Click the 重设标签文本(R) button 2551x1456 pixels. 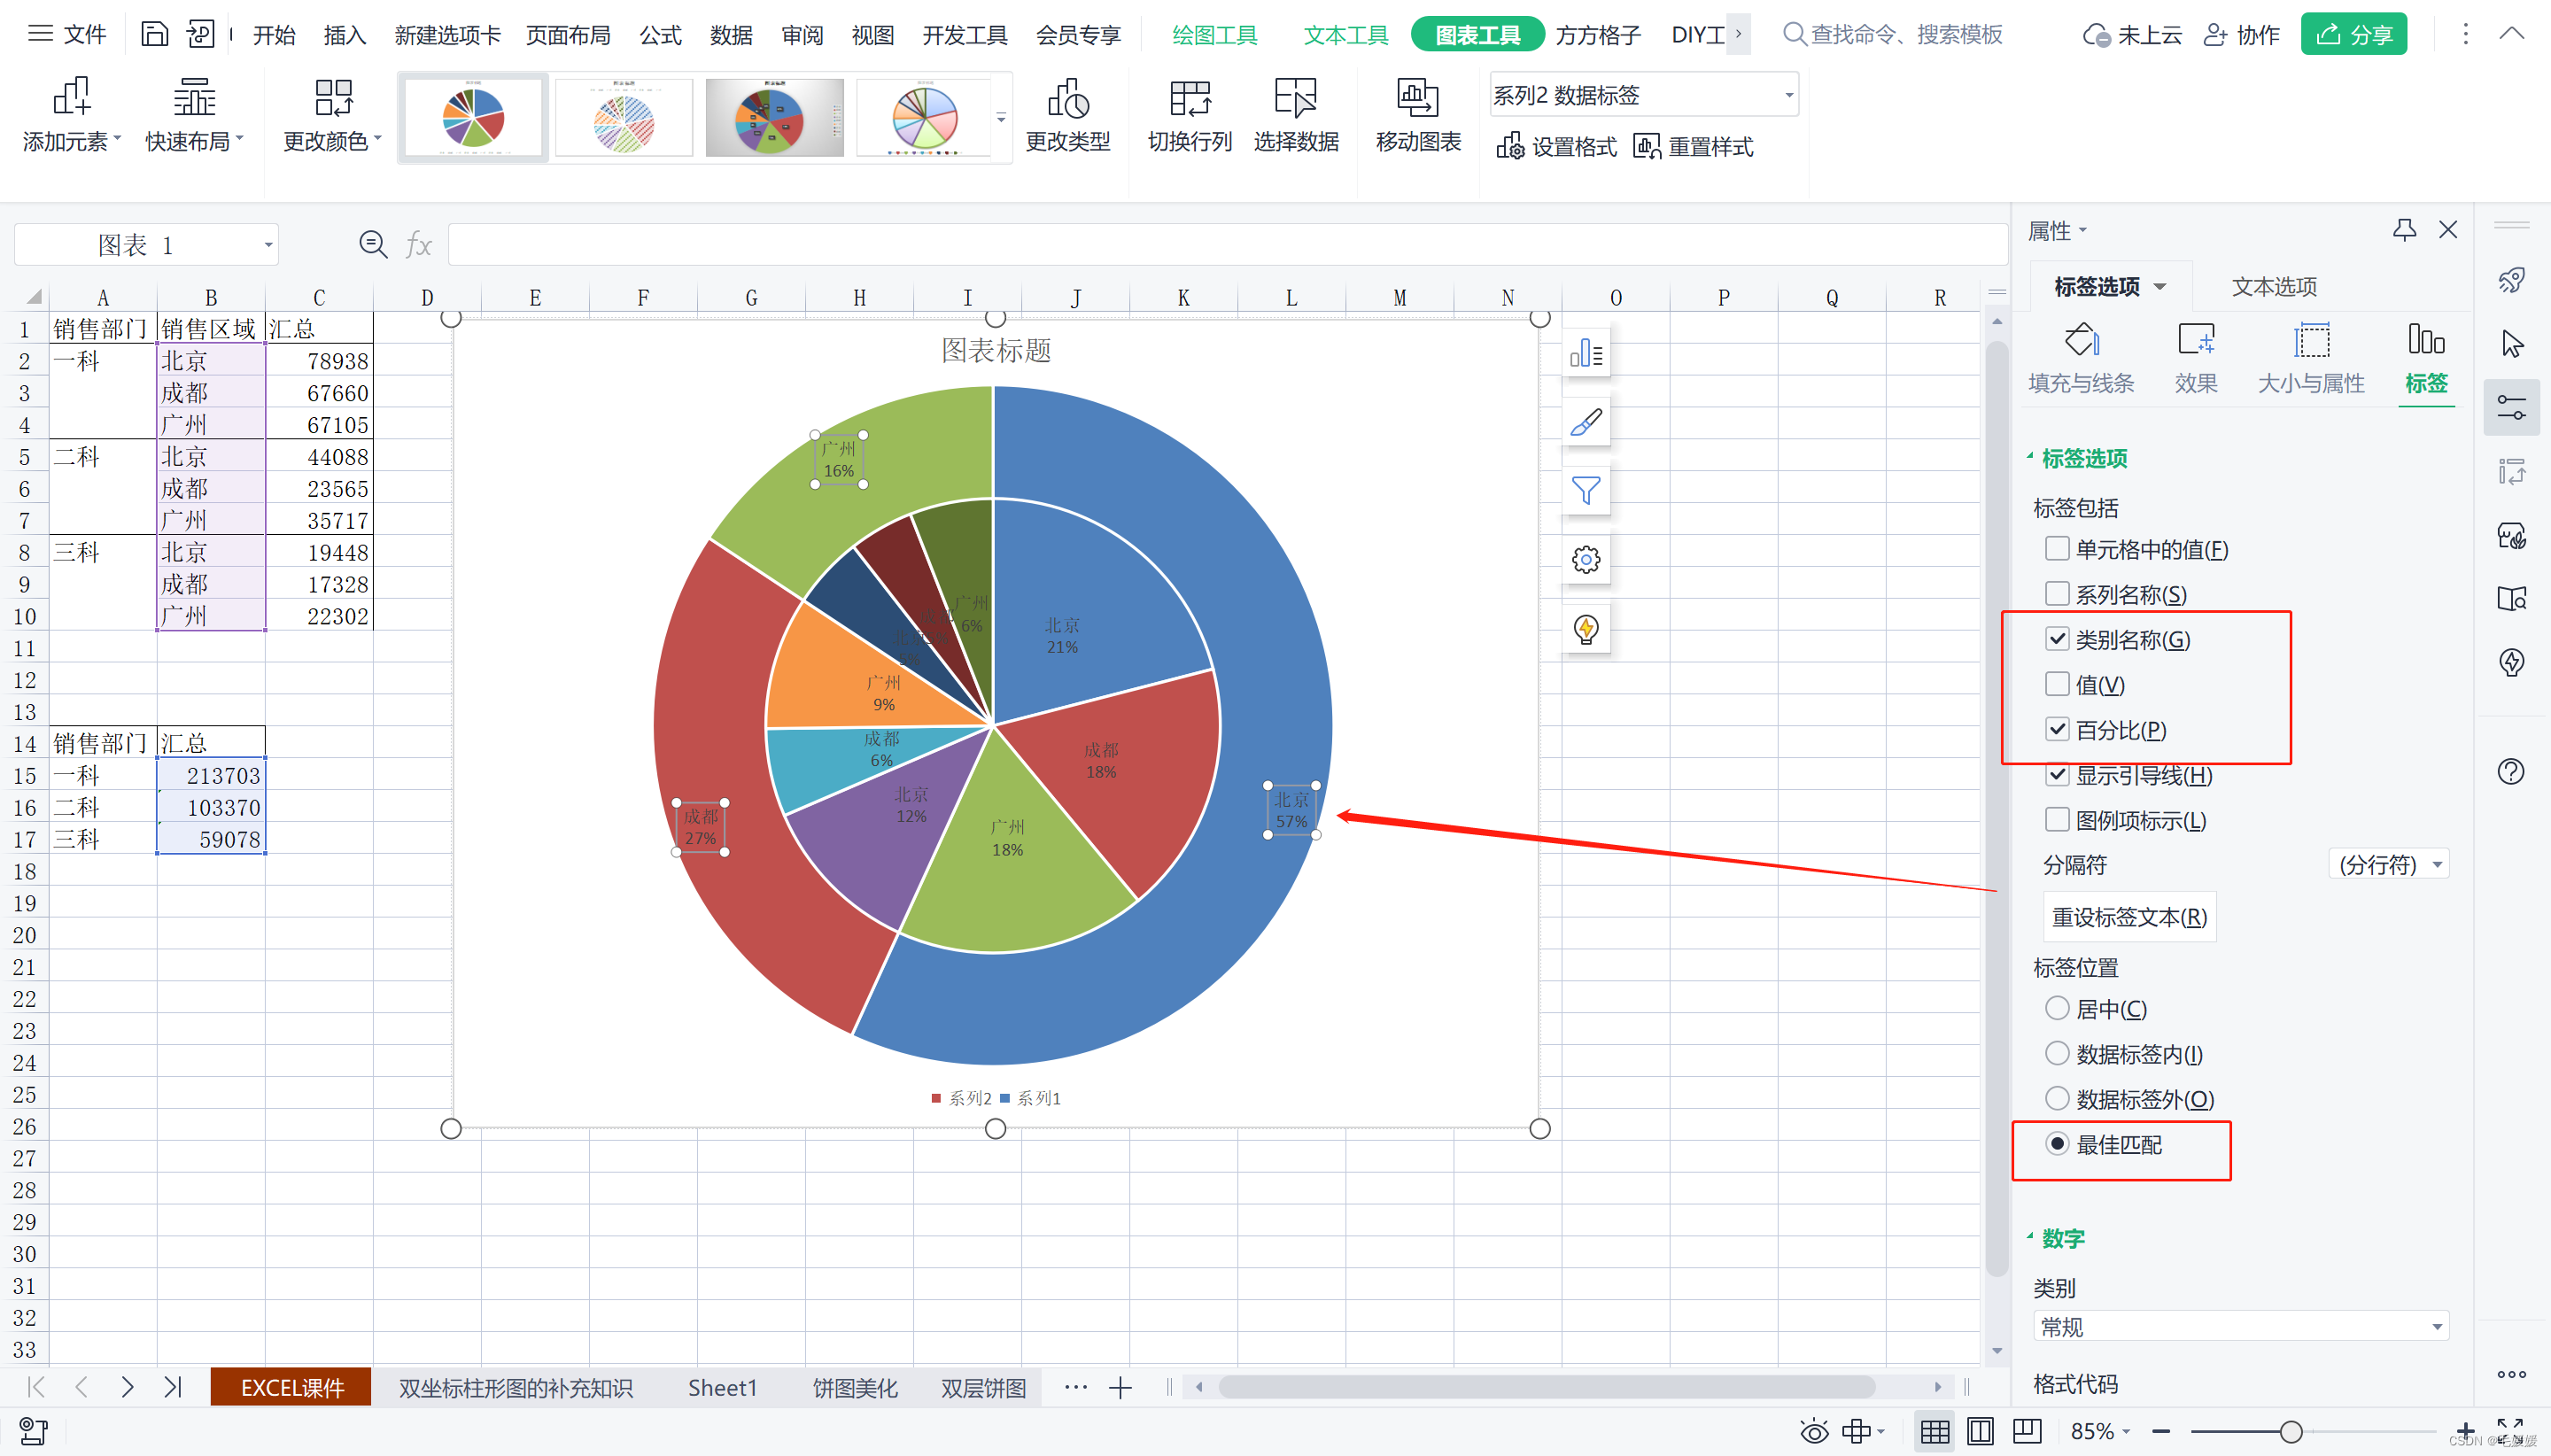pos(2129,917)
